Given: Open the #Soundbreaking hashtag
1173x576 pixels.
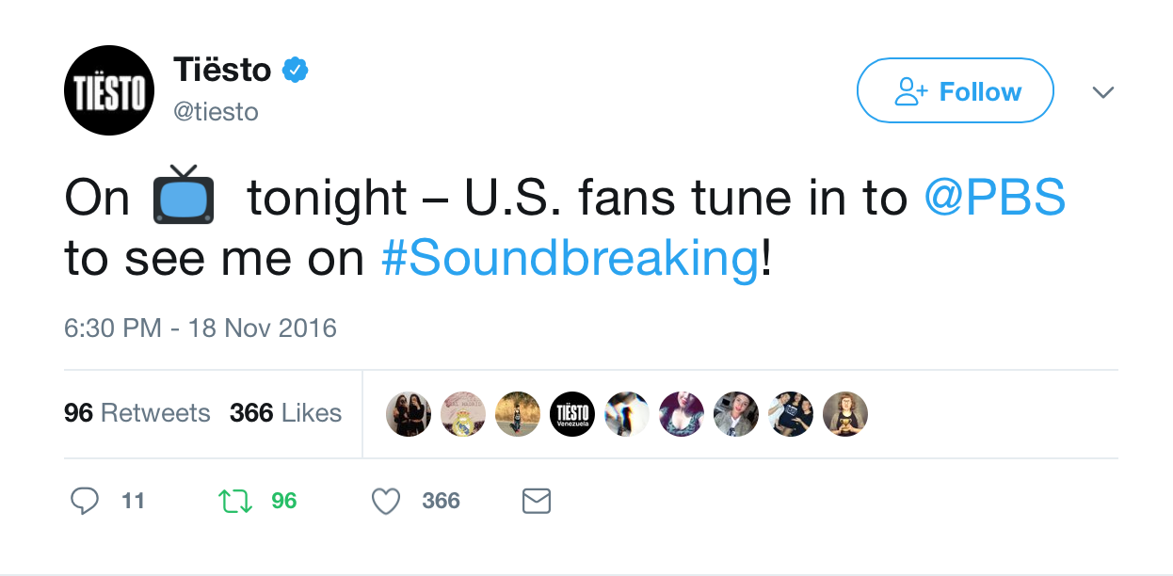Looking at the screenshot, I should [x=570, y=259].
